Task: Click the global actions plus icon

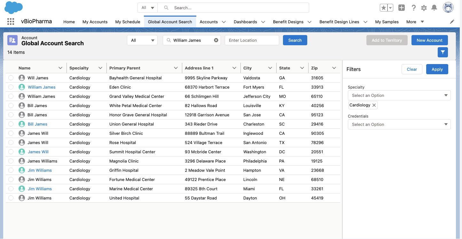Action: click(x=402, y=8)
